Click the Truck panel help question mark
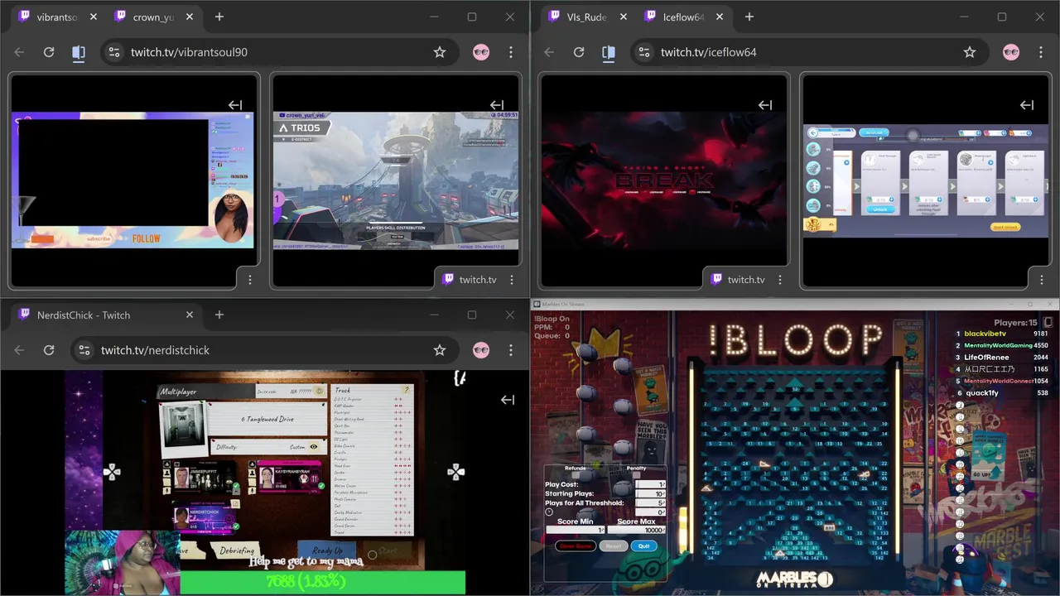Viewport: 1060px width, 596px height. [407, 390]
